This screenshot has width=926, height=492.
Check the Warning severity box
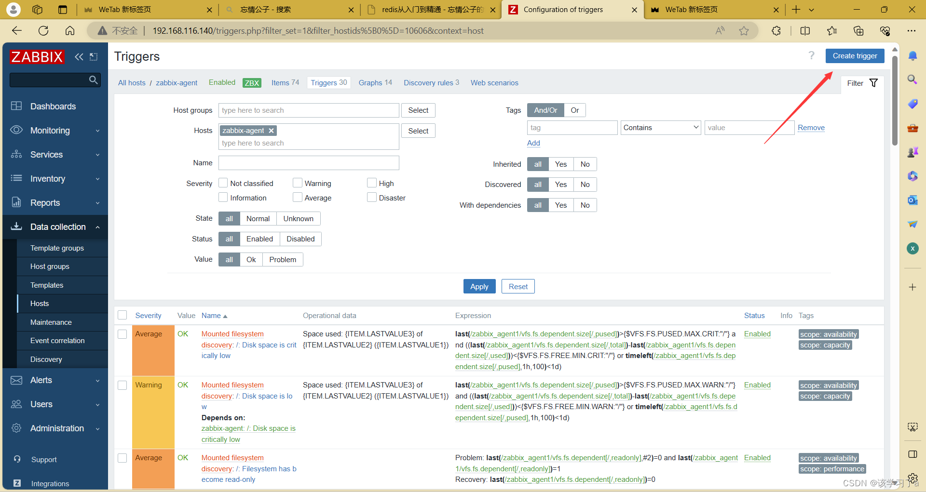point(298,183)
